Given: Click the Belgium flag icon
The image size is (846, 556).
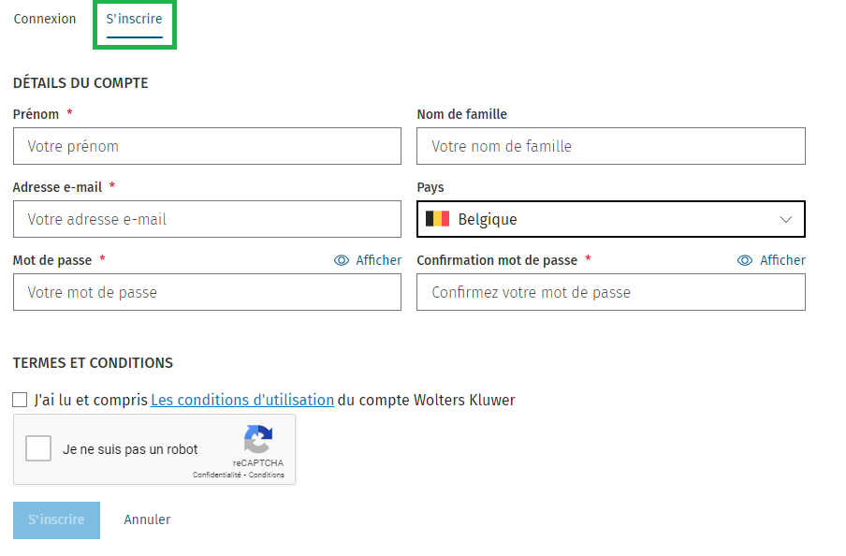Looking at the screenshot, I should coord(437,219).
